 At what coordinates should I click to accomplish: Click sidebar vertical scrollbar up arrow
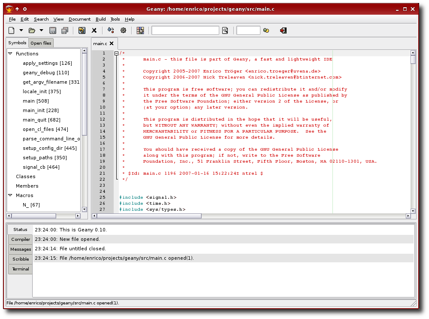point(84,51)
